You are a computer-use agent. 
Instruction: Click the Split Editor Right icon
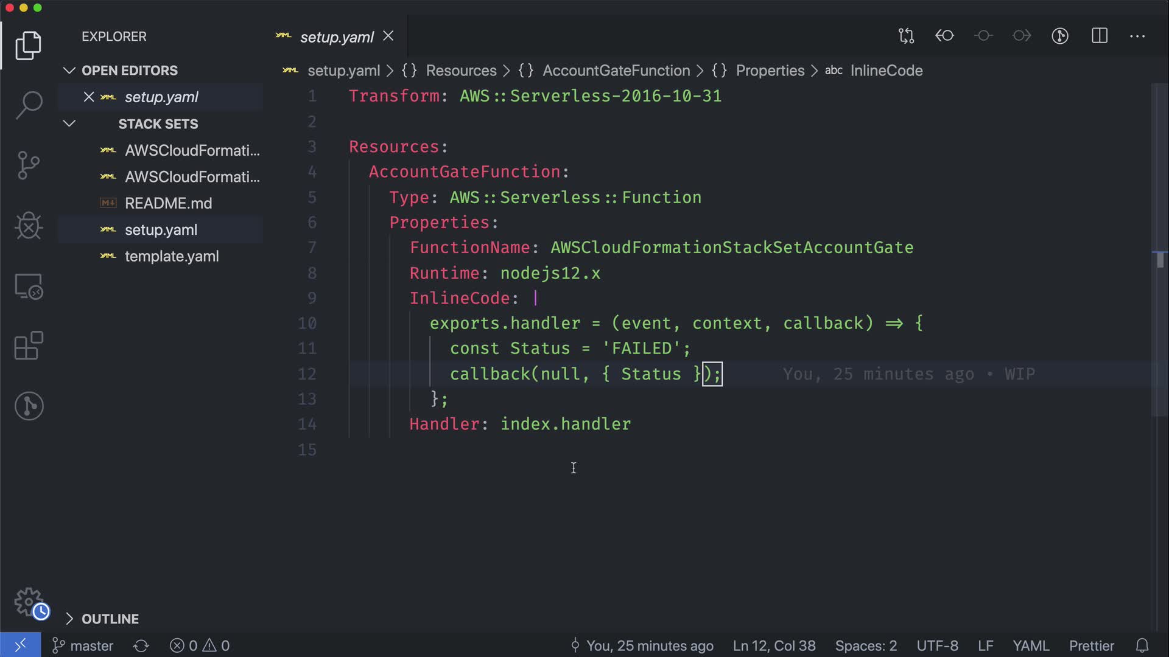(1099, 36)
